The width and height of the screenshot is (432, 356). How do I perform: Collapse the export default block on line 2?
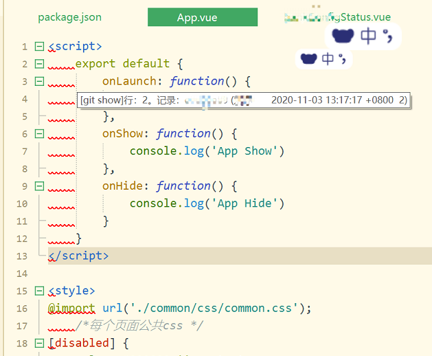[x=39, y=64]
